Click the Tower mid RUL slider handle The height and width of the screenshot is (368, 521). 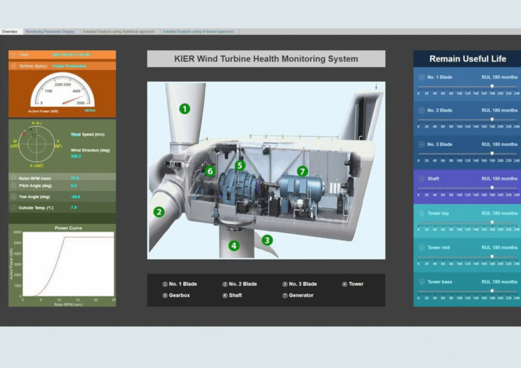[492, 256]
